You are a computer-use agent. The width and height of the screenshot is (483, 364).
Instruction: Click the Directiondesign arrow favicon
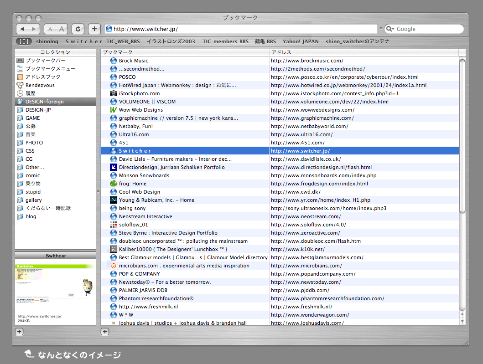[x=114, y=167]
